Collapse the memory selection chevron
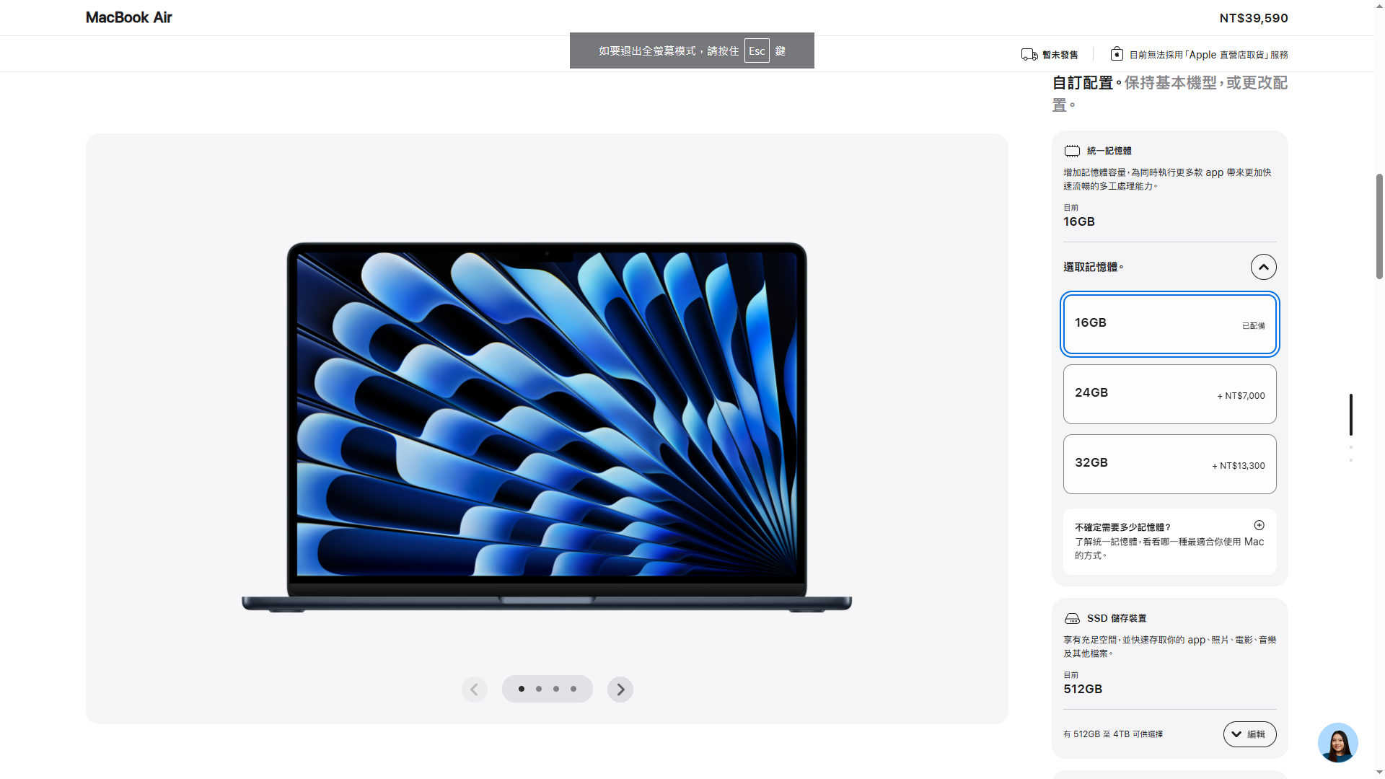 coord(1263,267)
